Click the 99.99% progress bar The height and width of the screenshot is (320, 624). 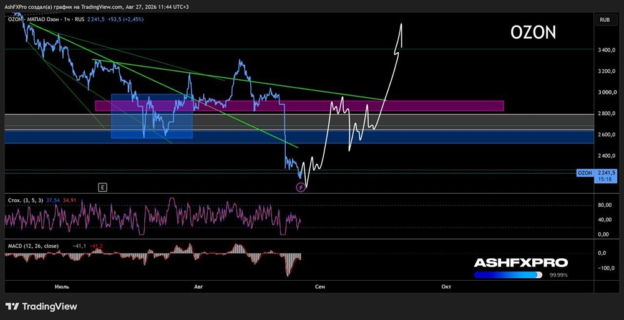(x=508, y=275)
